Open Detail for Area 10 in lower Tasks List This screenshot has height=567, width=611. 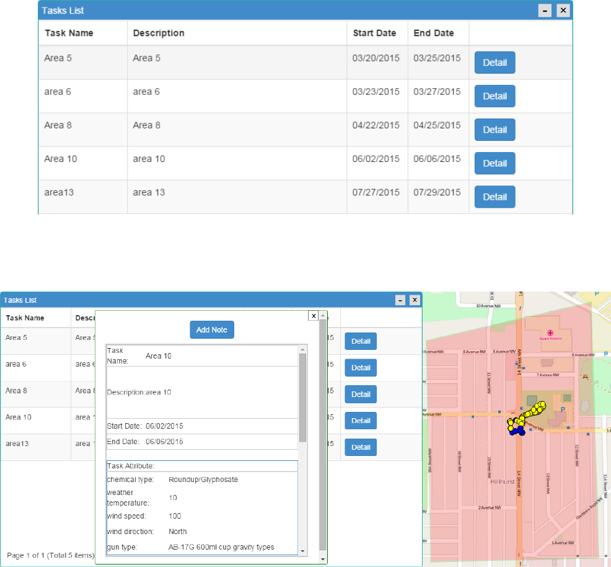coord(361,421)
